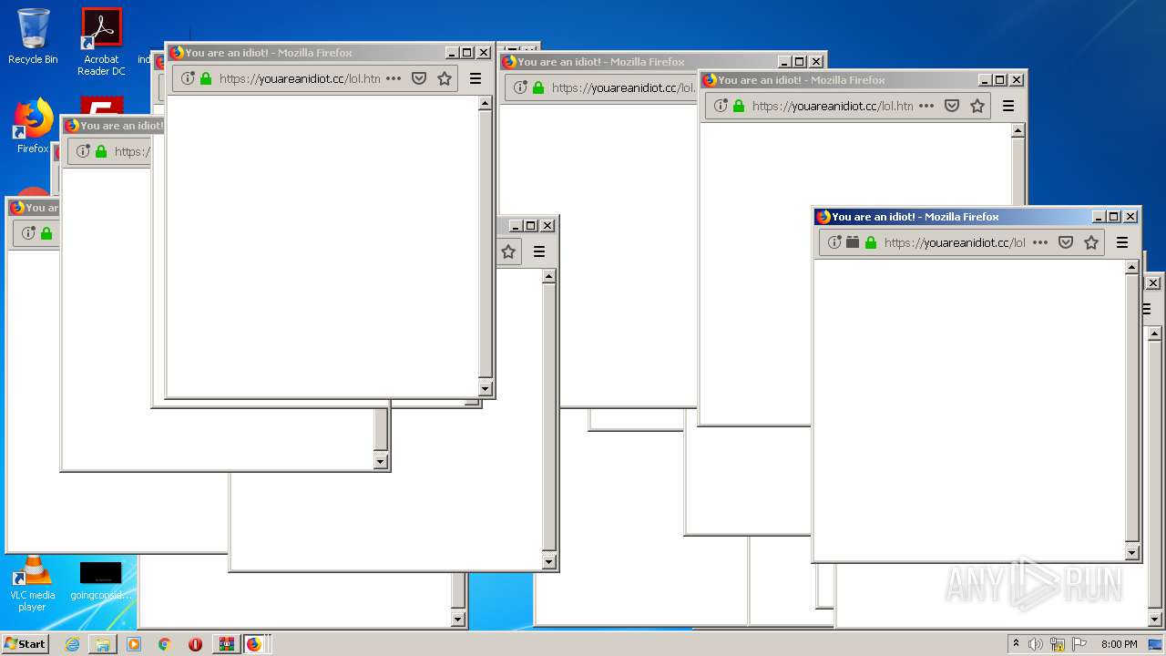This screenshot has width=1166, height=656.
Task: Open site info in the window just behind the active one
Action: coord(721,106)
